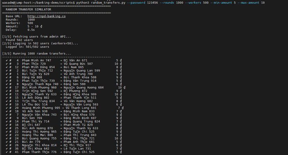Click the name Đặng Hà 808
288x155 pixels.
(x=32, y=77)
